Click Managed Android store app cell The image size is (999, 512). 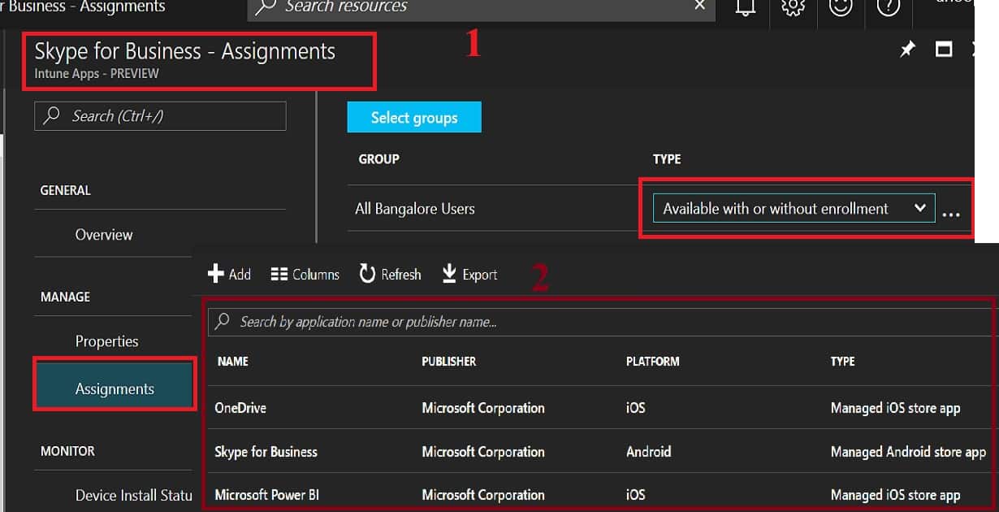[x=908, y=452]
